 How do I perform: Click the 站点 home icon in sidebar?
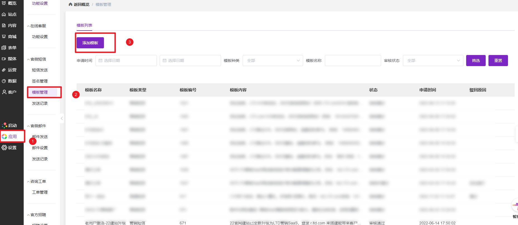pos(4,14)
